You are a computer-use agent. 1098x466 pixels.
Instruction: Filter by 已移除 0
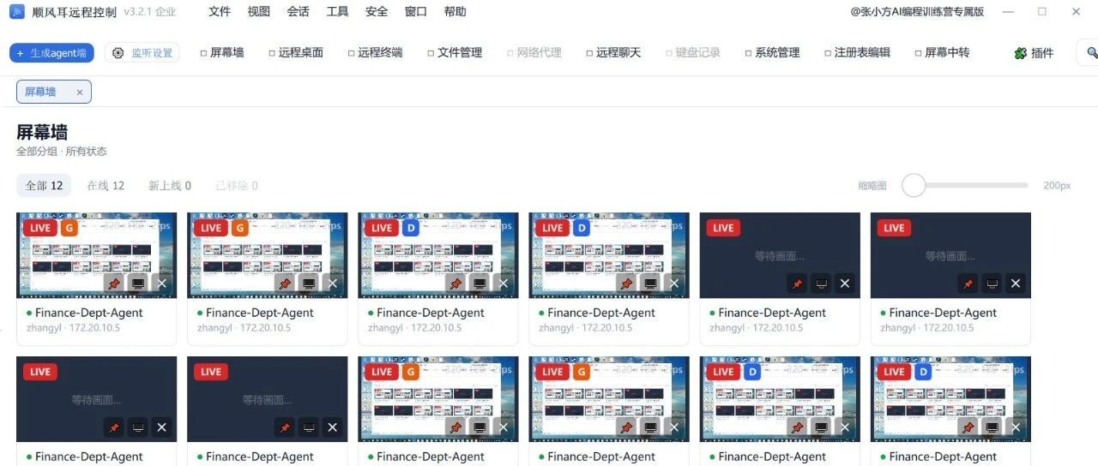(237, 186)
